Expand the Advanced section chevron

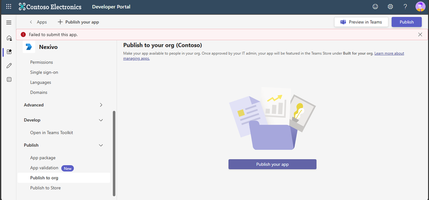[x=101, y=105]
